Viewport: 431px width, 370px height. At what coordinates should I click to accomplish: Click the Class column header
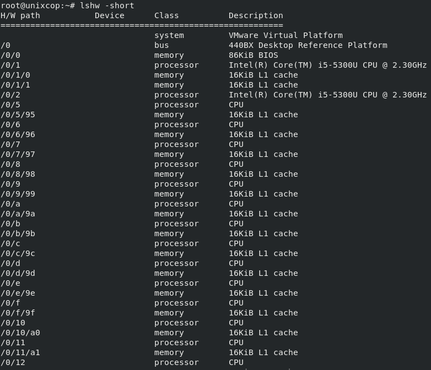click(x=166, y=15)
